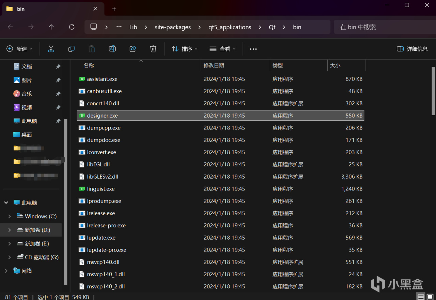Open the 排序 sort dropdown

184,49
